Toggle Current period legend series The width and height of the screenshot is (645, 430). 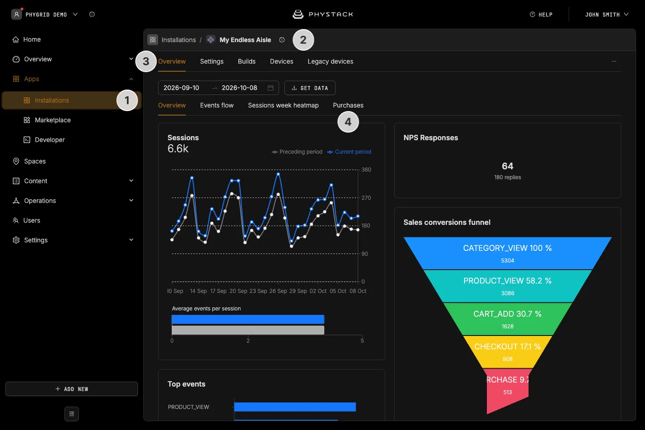pyautogui.click(x=349, y=152)
